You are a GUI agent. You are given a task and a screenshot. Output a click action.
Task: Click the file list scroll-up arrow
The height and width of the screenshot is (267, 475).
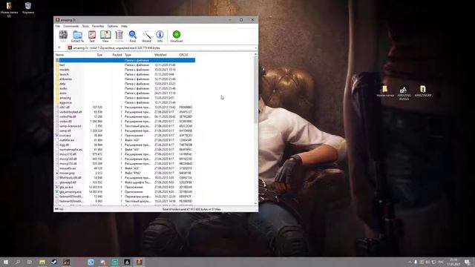pos(255,54)
